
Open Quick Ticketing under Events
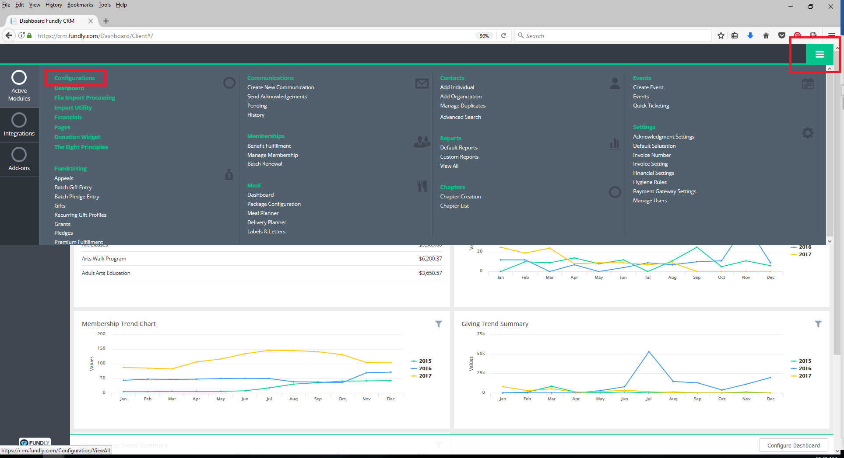[651, 106]
